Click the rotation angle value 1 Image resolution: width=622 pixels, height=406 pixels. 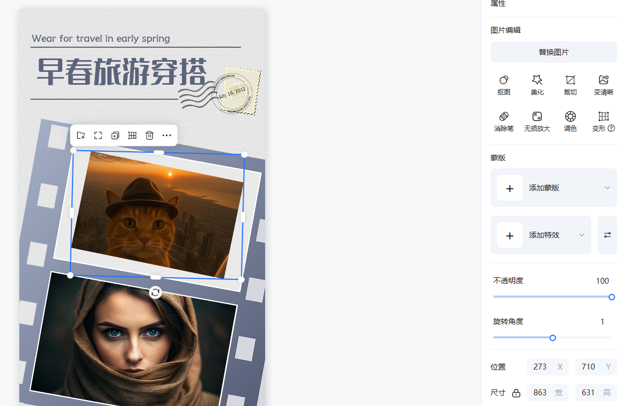click(602, 322)
